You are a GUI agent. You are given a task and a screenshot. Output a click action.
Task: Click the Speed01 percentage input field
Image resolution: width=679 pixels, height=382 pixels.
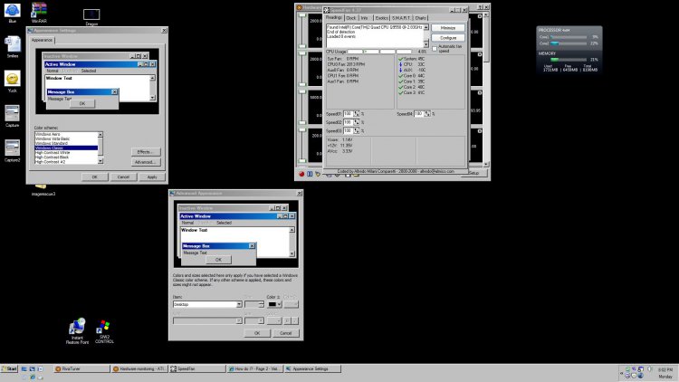click(349, 114)
